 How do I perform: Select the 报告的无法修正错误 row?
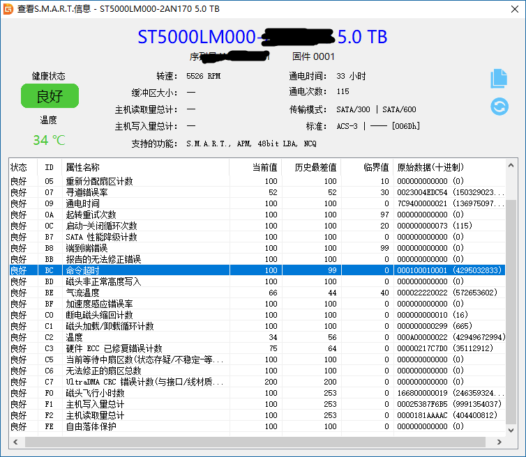tap(257, 259)
